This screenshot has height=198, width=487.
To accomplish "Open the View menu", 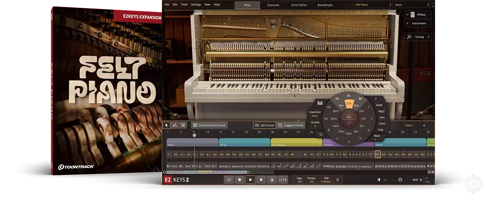I will [207, 4].
